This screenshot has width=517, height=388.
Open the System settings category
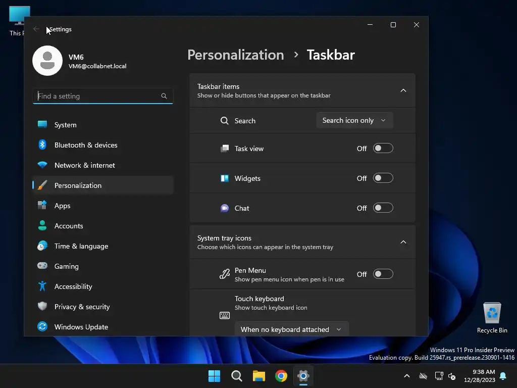(x=103, y=125)
